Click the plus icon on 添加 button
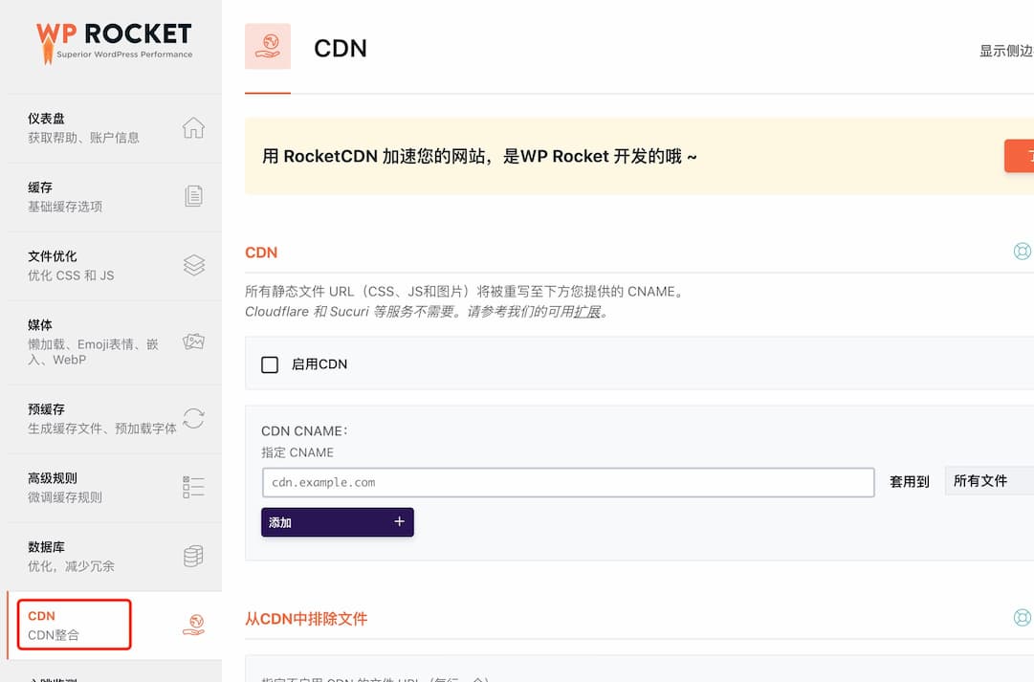 399,521
